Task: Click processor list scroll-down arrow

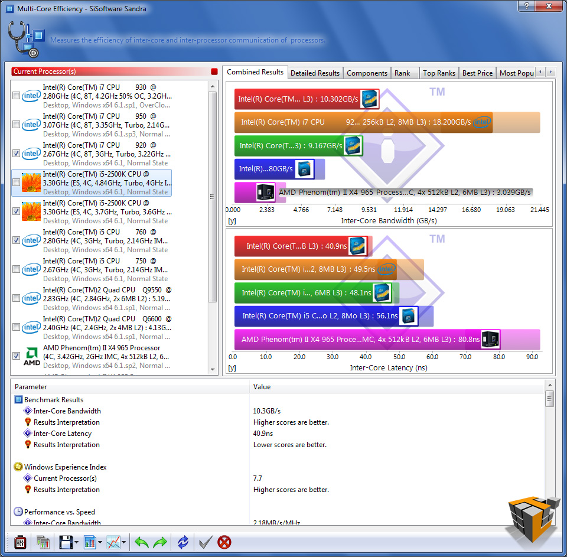Action: point(213,369)
